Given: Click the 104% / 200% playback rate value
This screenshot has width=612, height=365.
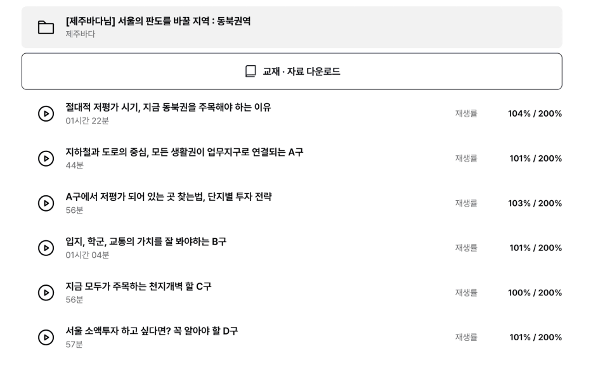Looking at the screenshot, I should (535, 113).
